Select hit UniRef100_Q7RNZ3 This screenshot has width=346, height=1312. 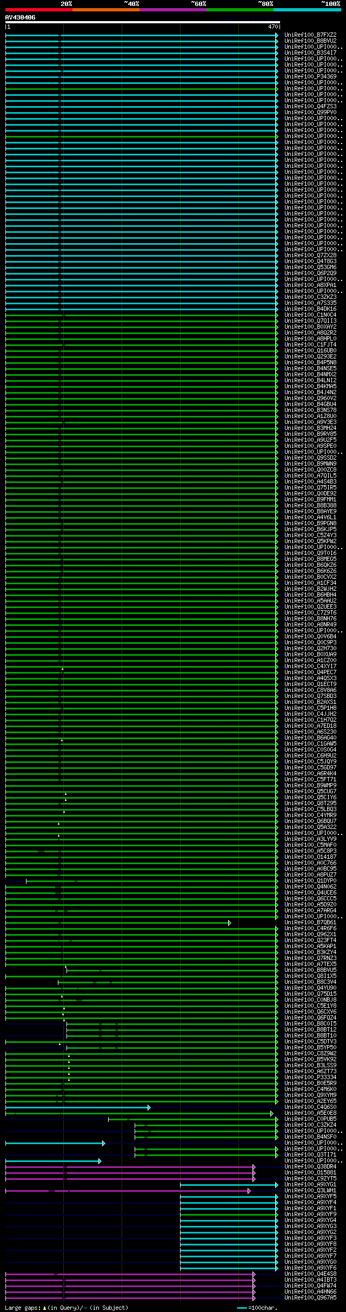click(x=310, y=958)
